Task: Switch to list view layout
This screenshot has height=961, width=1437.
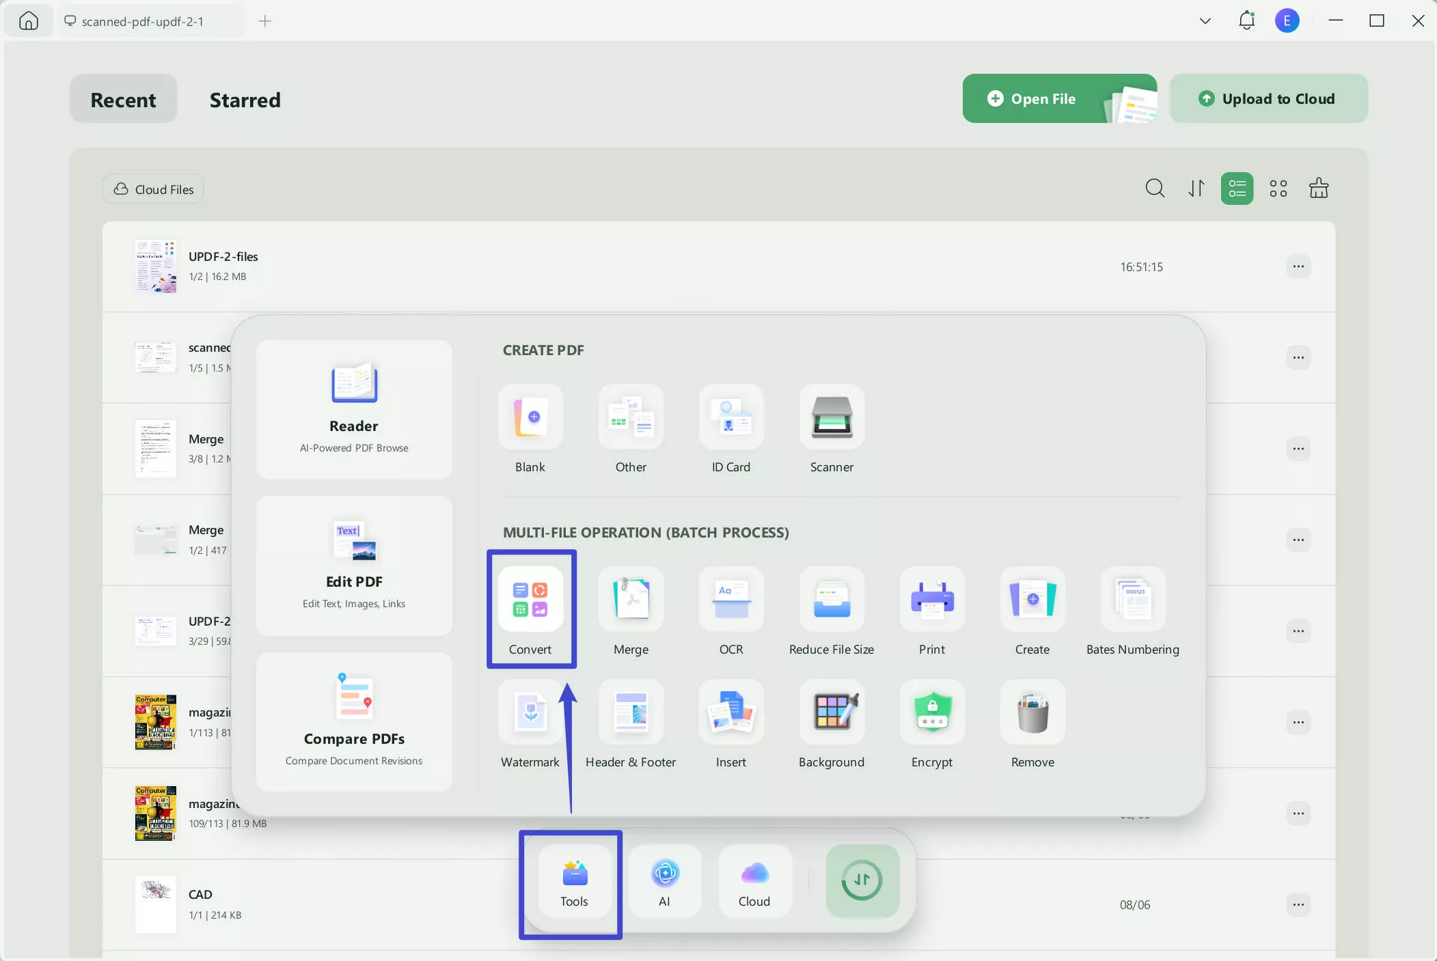Action: click(x=1237, y=189)
